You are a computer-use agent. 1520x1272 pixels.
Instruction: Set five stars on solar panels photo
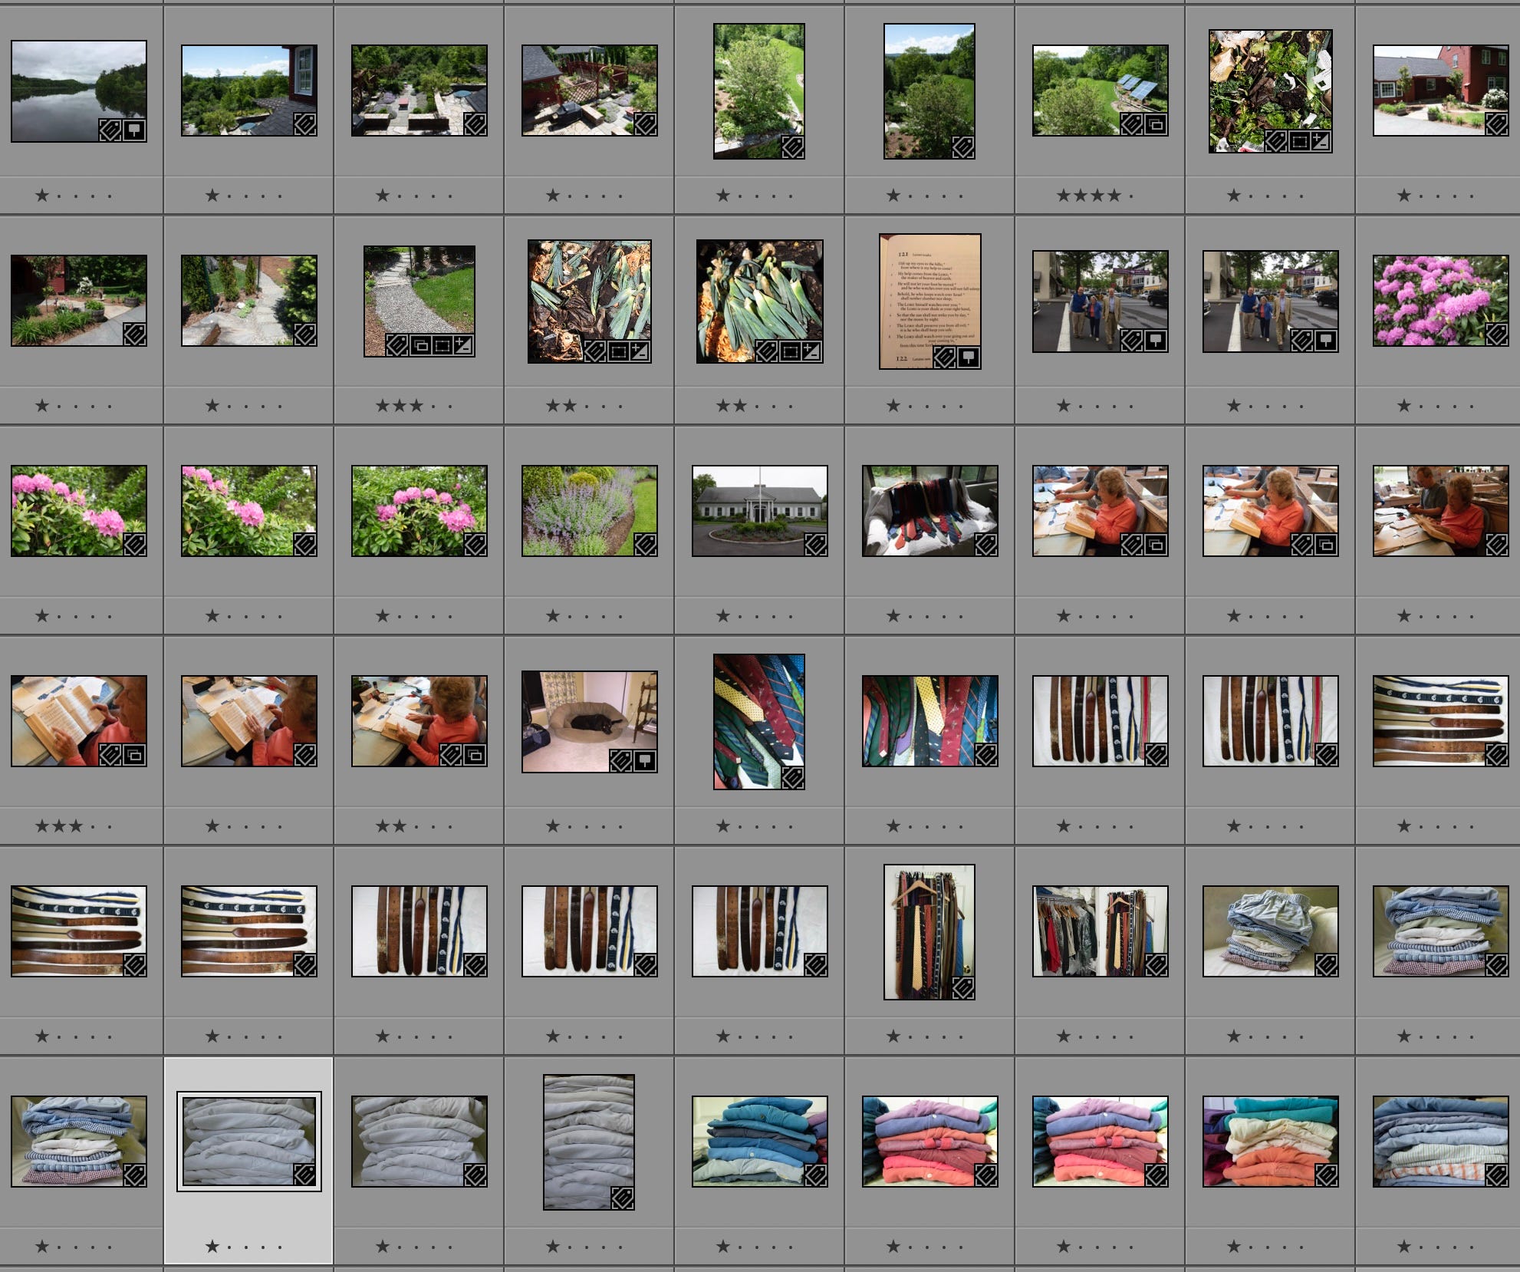pyautogui.click(x=1131, y=196)
